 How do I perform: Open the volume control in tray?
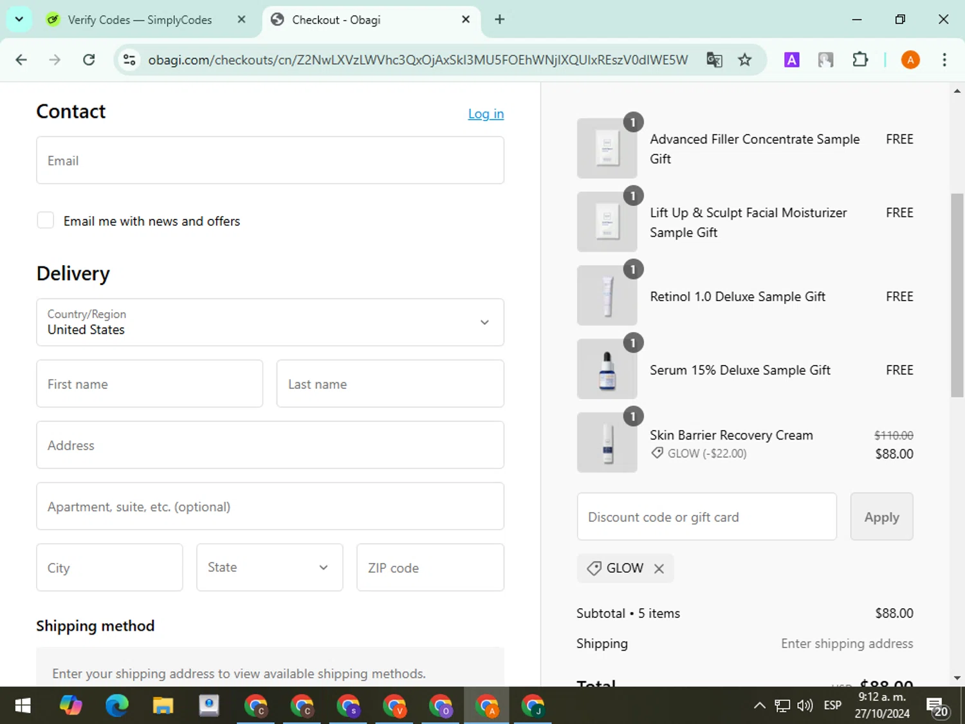click(x=805, y=705)
